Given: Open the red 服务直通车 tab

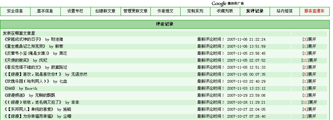Looking at the screenshot, I should [x=314, y=11].
